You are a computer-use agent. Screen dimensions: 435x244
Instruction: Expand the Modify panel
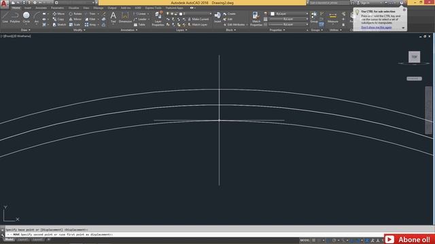coord(79,30)
